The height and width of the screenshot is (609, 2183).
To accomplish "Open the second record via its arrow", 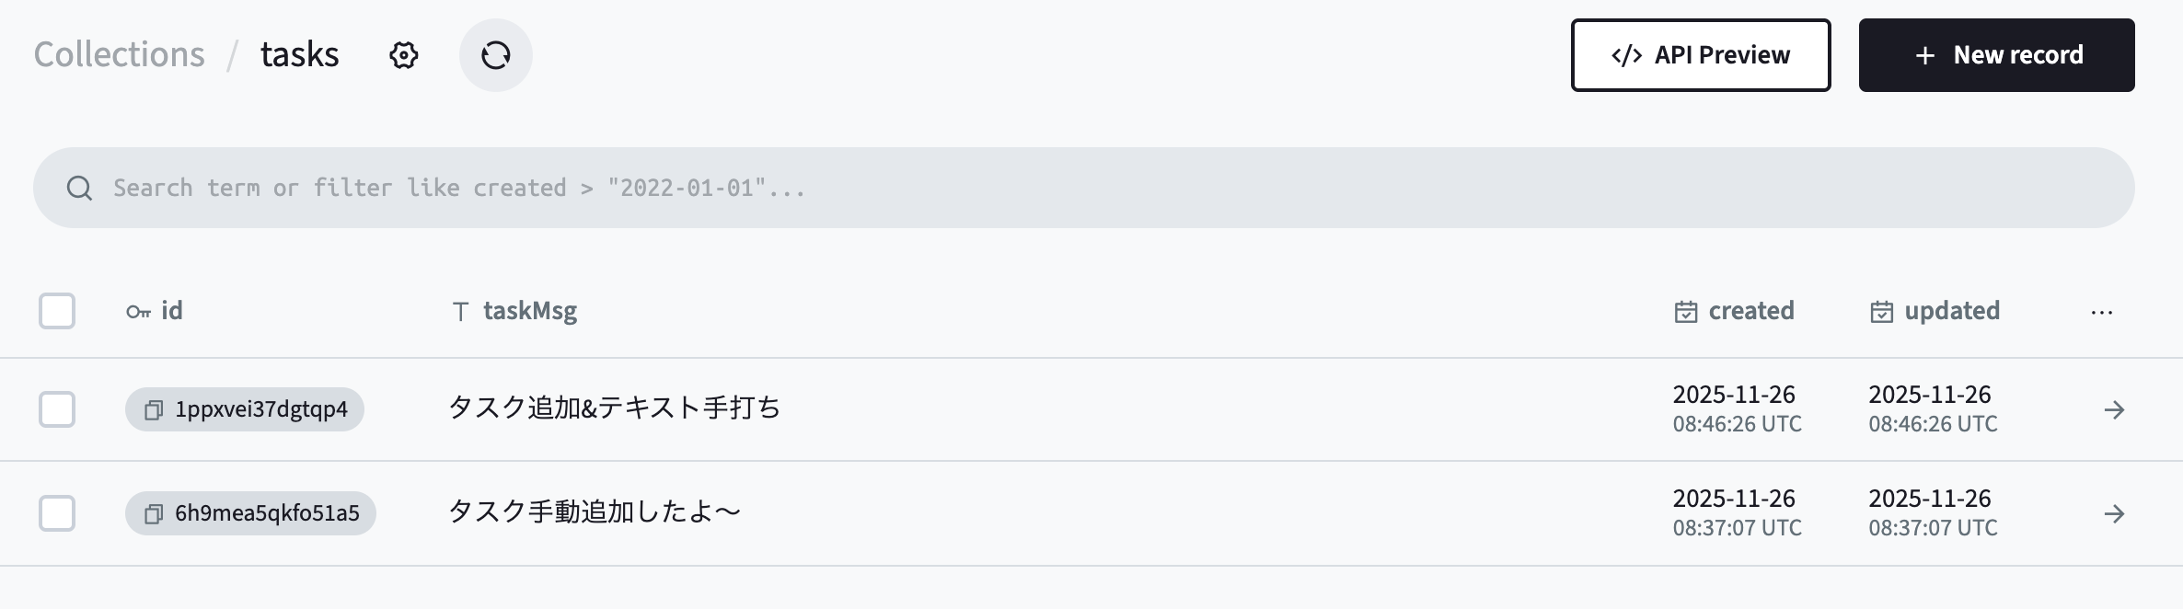I will coord(2114,513).
